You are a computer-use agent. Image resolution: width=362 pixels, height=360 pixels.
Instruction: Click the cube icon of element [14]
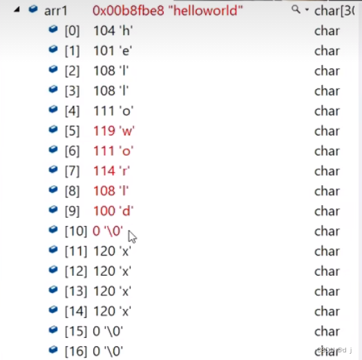click(53, 310)
